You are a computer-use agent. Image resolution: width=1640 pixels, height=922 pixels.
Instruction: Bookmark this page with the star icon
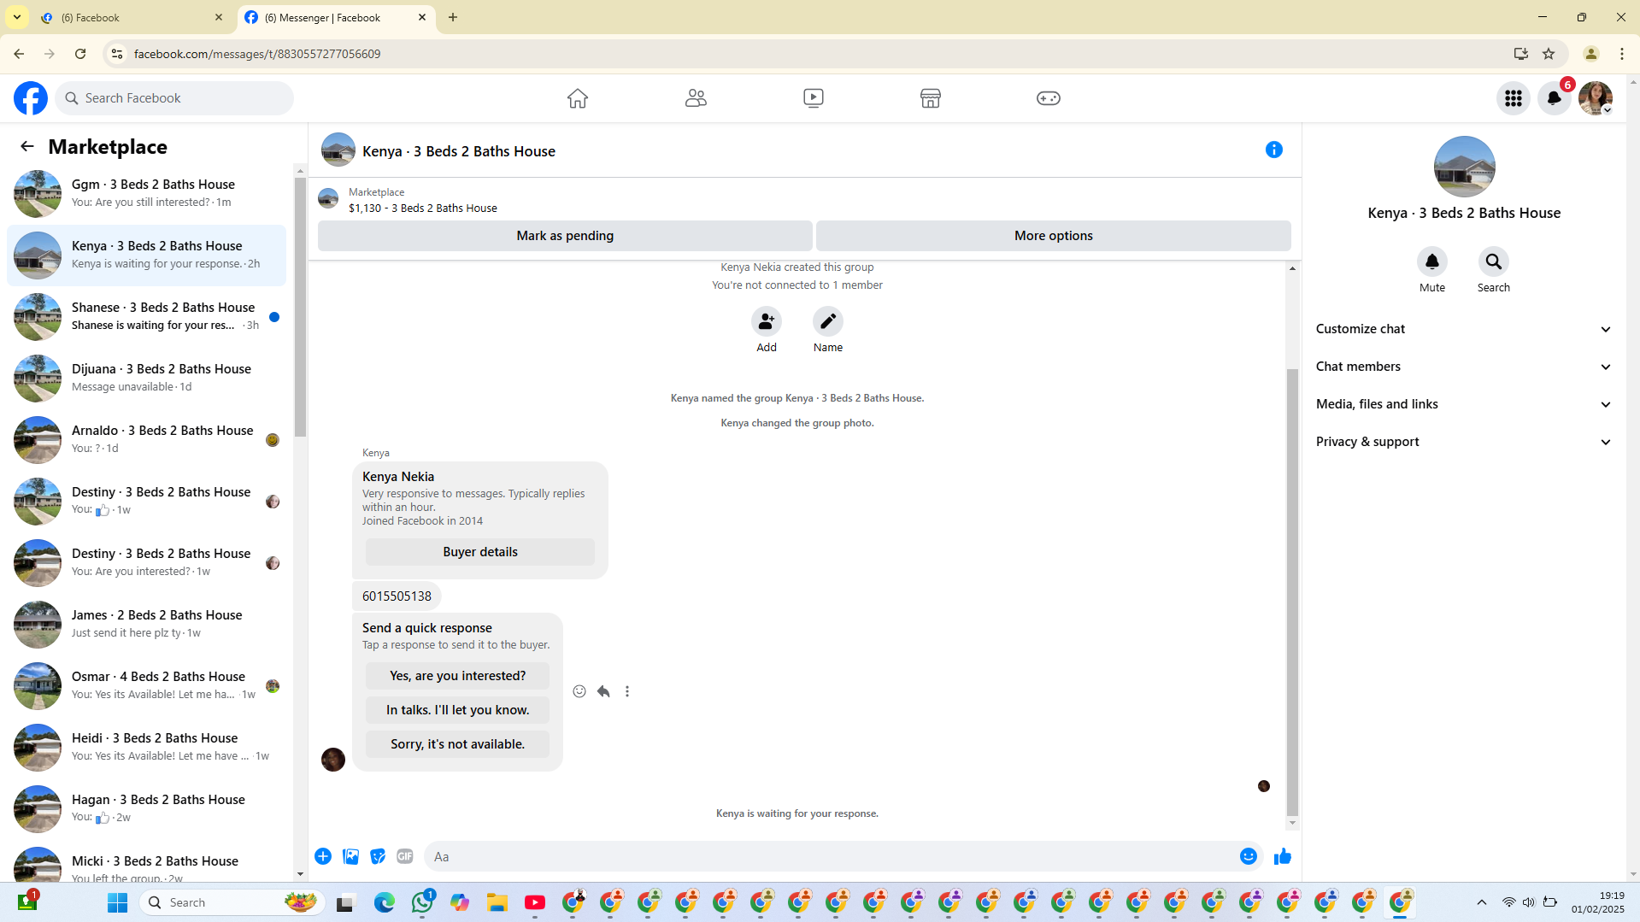coord(1549,54)
